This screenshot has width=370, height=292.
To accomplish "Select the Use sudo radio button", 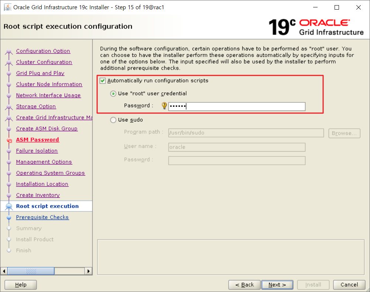I will pyautogui.click(x=113, y=120).
